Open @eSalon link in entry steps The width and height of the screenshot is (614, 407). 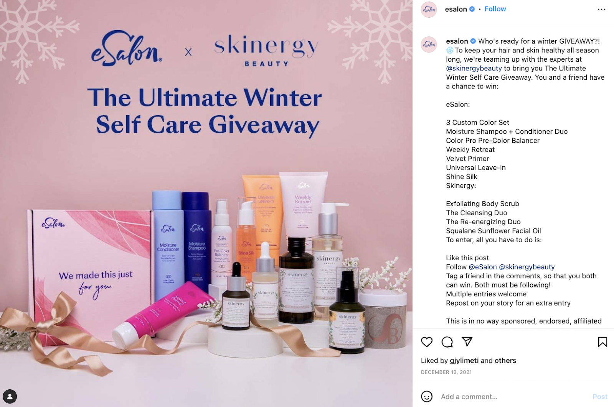click(x=483, y=267)
